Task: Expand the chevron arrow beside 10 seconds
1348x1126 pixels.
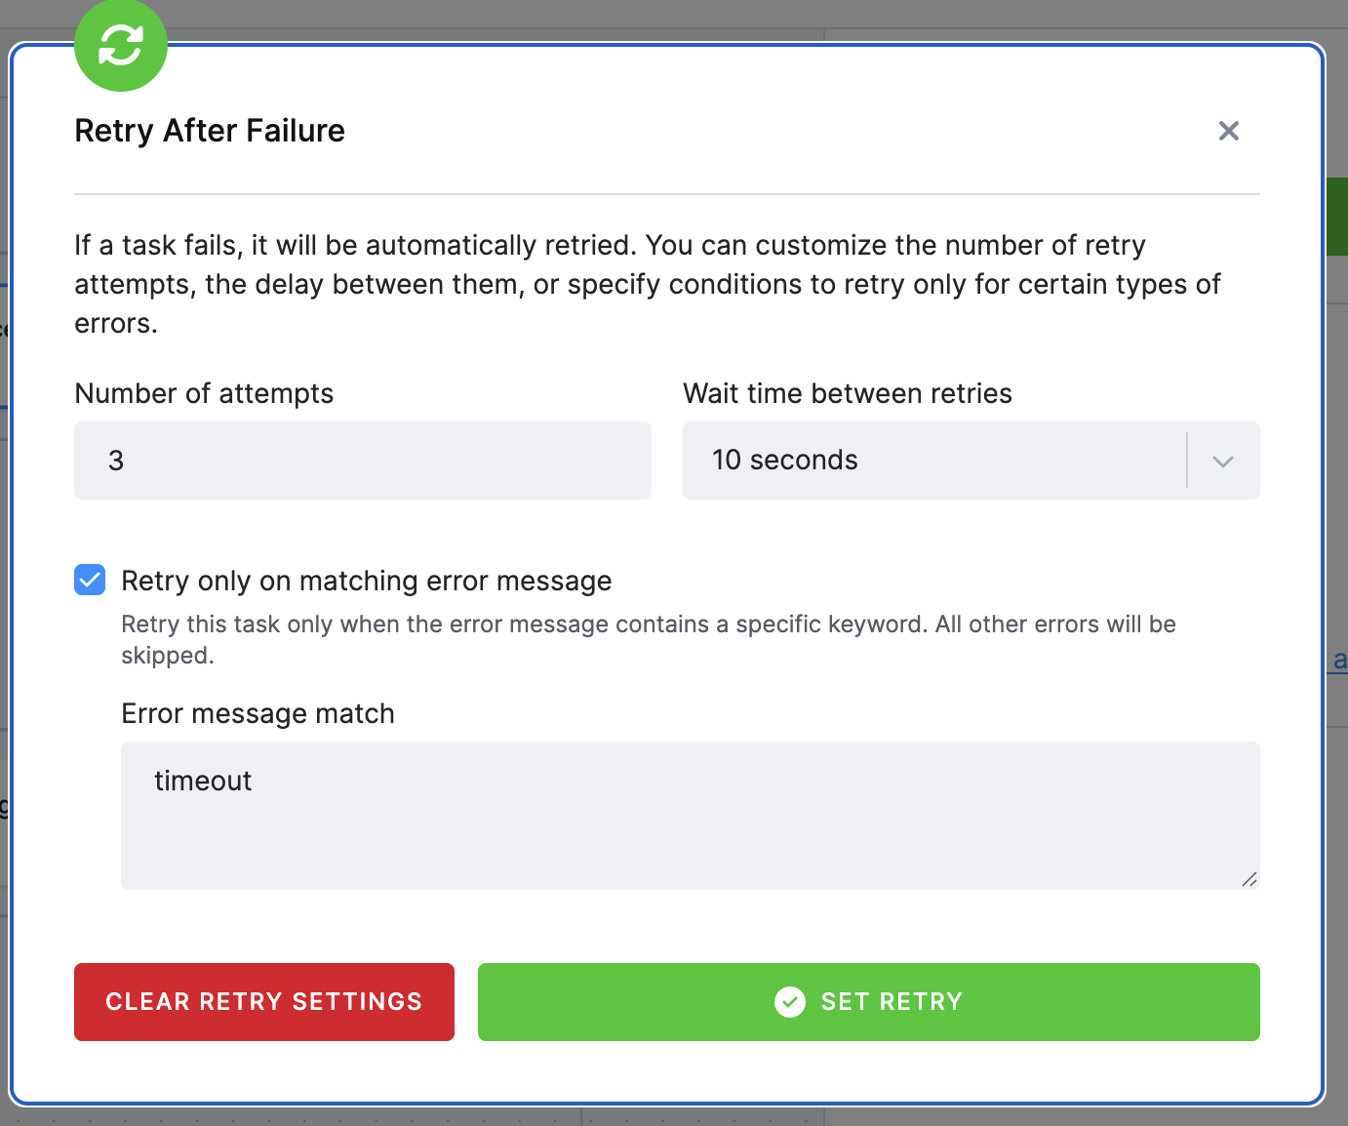Action: click(x=1223, y=461)
